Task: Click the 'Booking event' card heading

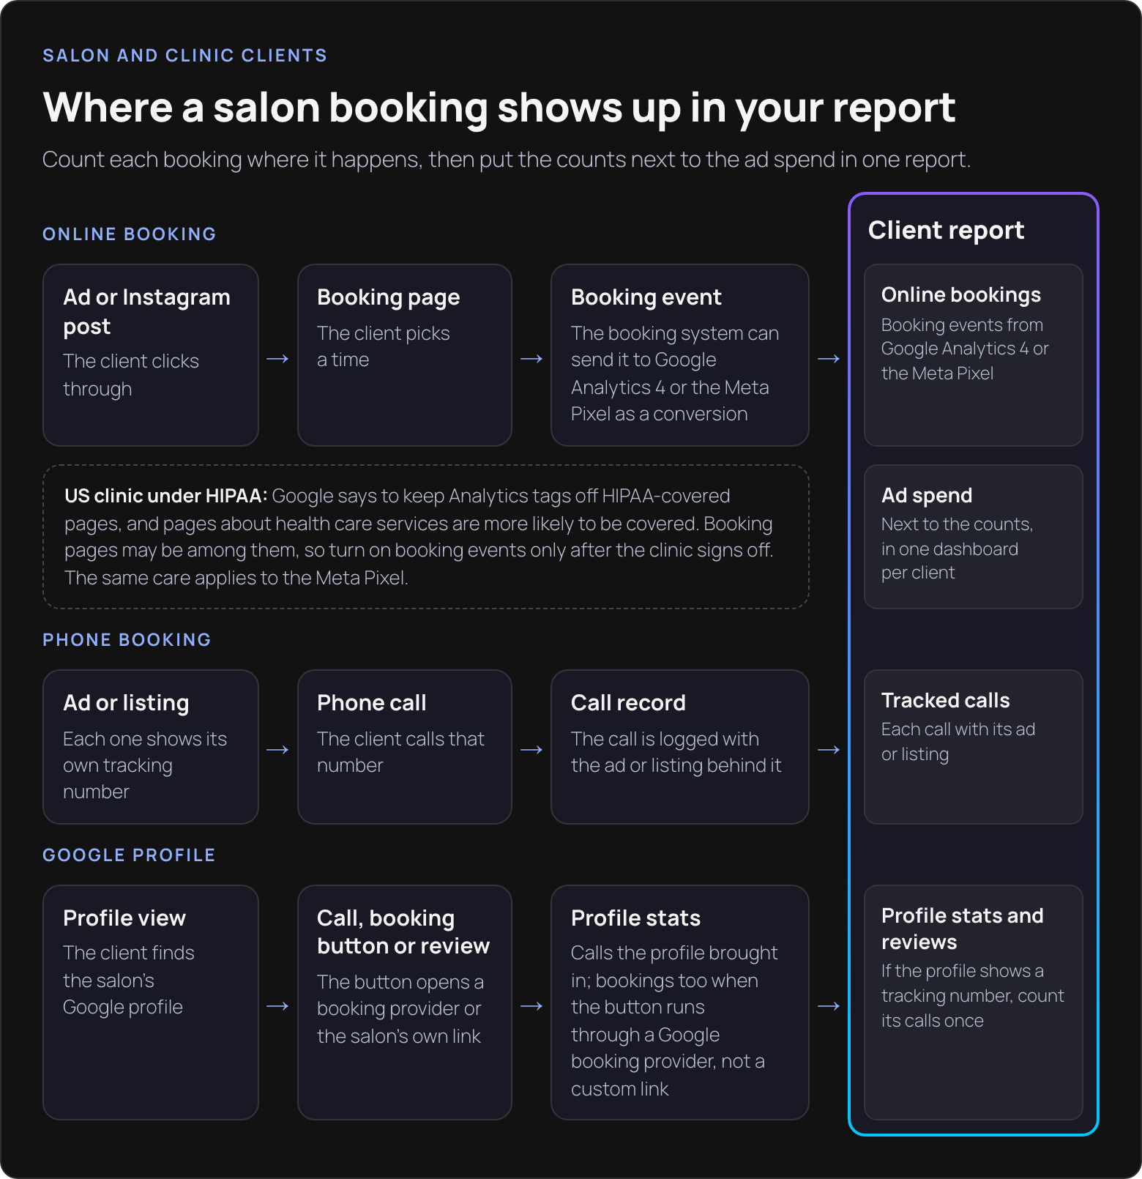Action: coord(646,297)
